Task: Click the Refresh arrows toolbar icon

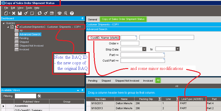Action: 40,13
